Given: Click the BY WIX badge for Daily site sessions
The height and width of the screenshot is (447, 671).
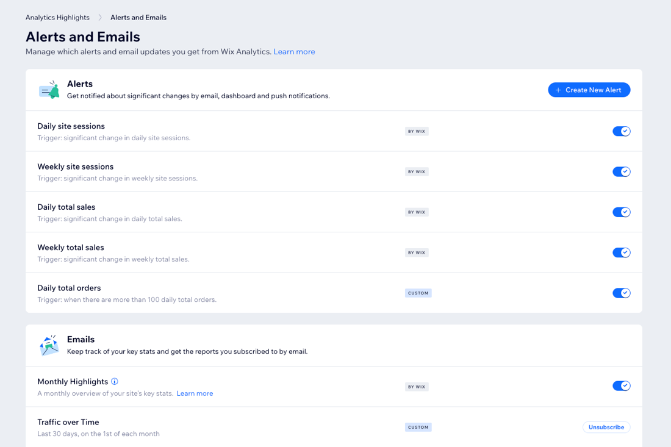Looking at the screenshot, I should (417, 131).
